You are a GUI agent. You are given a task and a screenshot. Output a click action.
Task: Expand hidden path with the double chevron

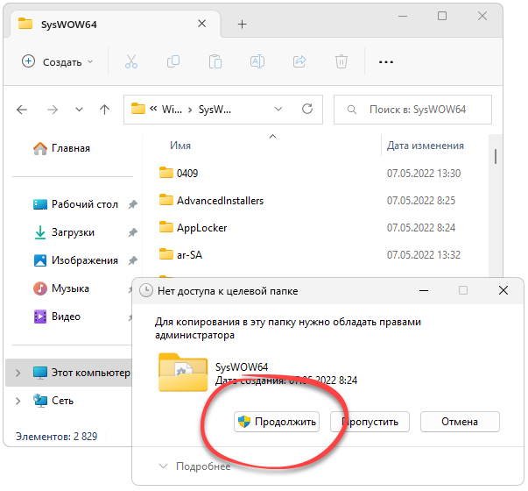pos(153,109)
